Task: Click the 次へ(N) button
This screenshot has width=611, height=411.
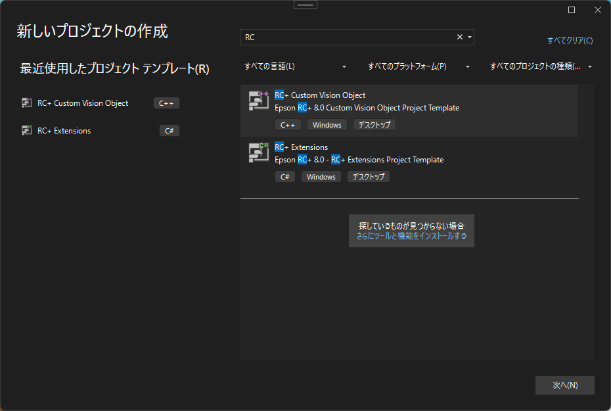Action: tap(565, 385)
